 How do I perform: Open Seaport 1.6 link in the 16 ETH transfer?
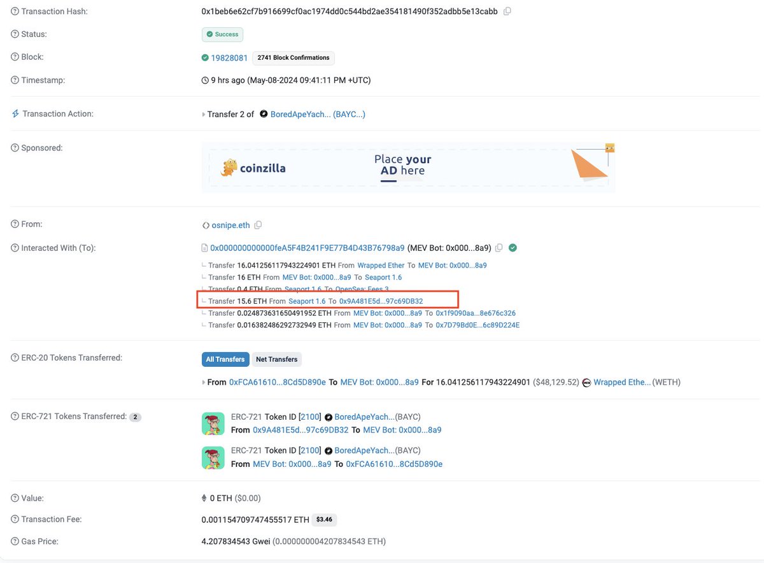point(384,277)
